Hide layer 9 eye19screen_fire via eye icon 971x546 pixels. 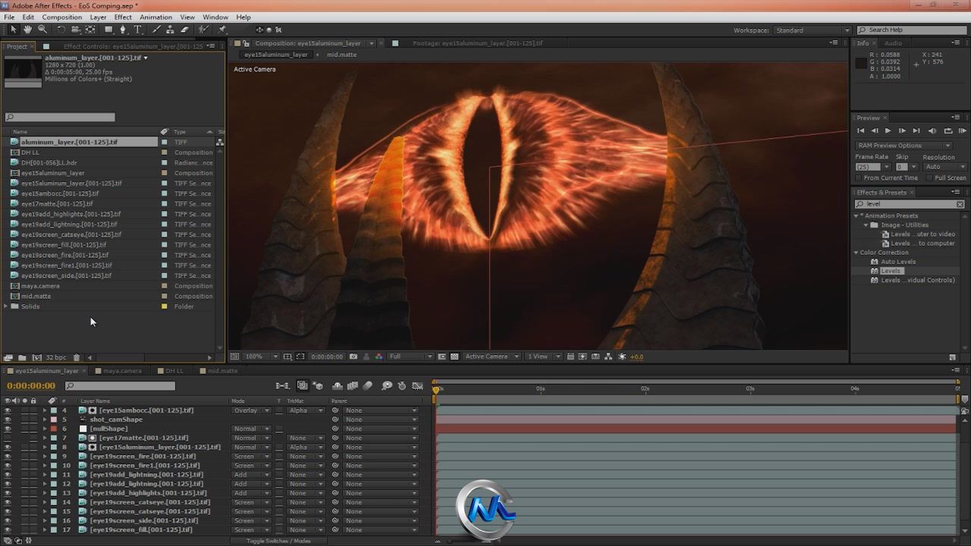tap(8, 456)
